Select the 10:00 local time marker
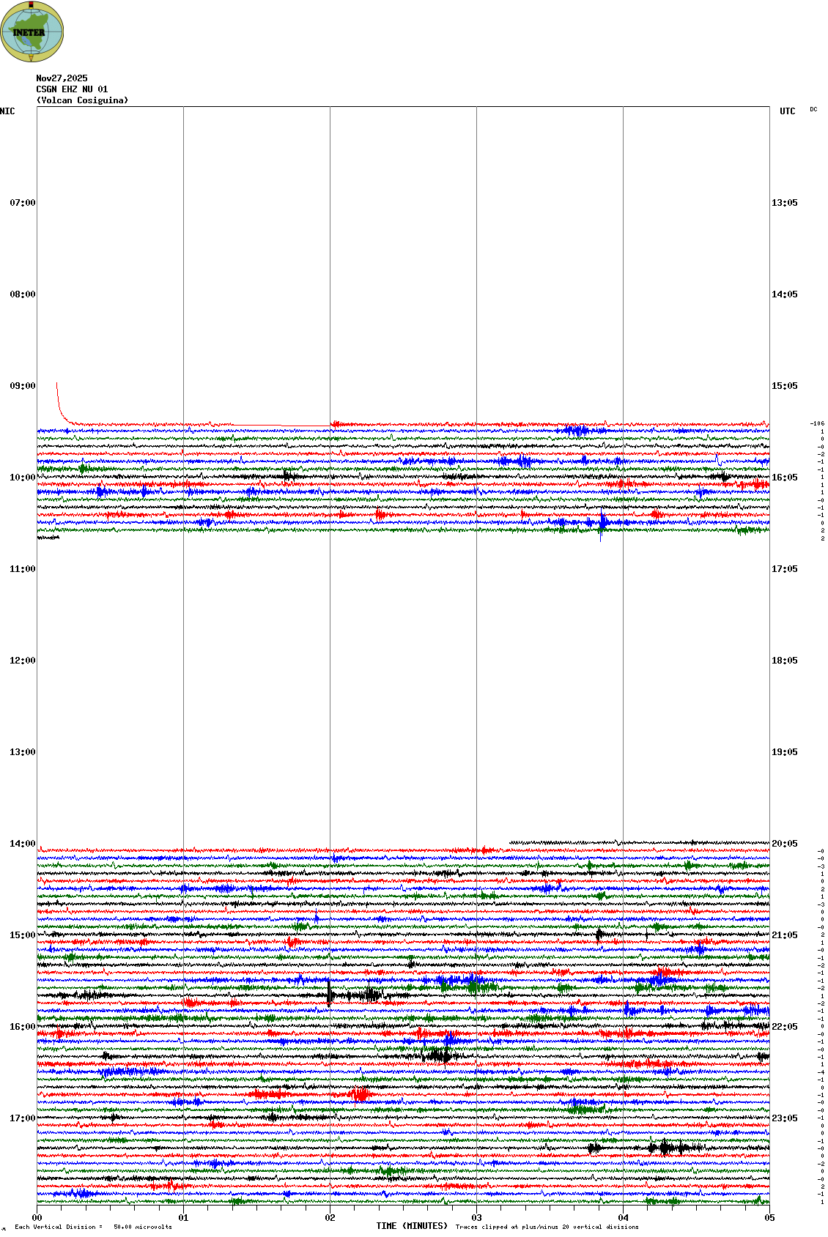828x1237 pixels. pyautogui.click(x=22, y=478)
